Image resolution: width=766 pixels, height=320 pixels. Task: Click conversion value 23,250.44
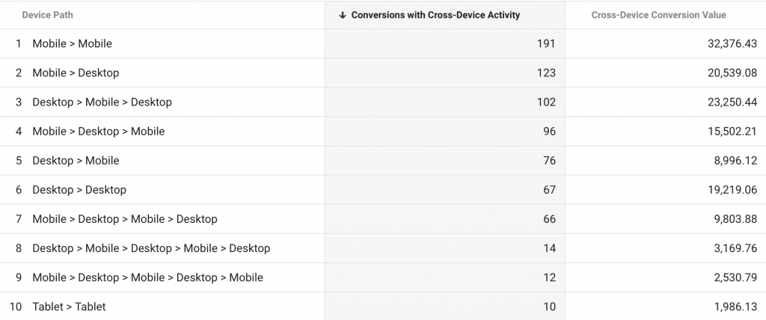pos(732,102)
